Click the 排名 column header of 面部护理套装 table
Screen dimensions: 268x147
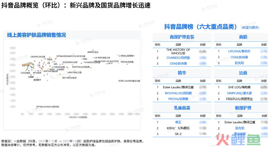157,44
